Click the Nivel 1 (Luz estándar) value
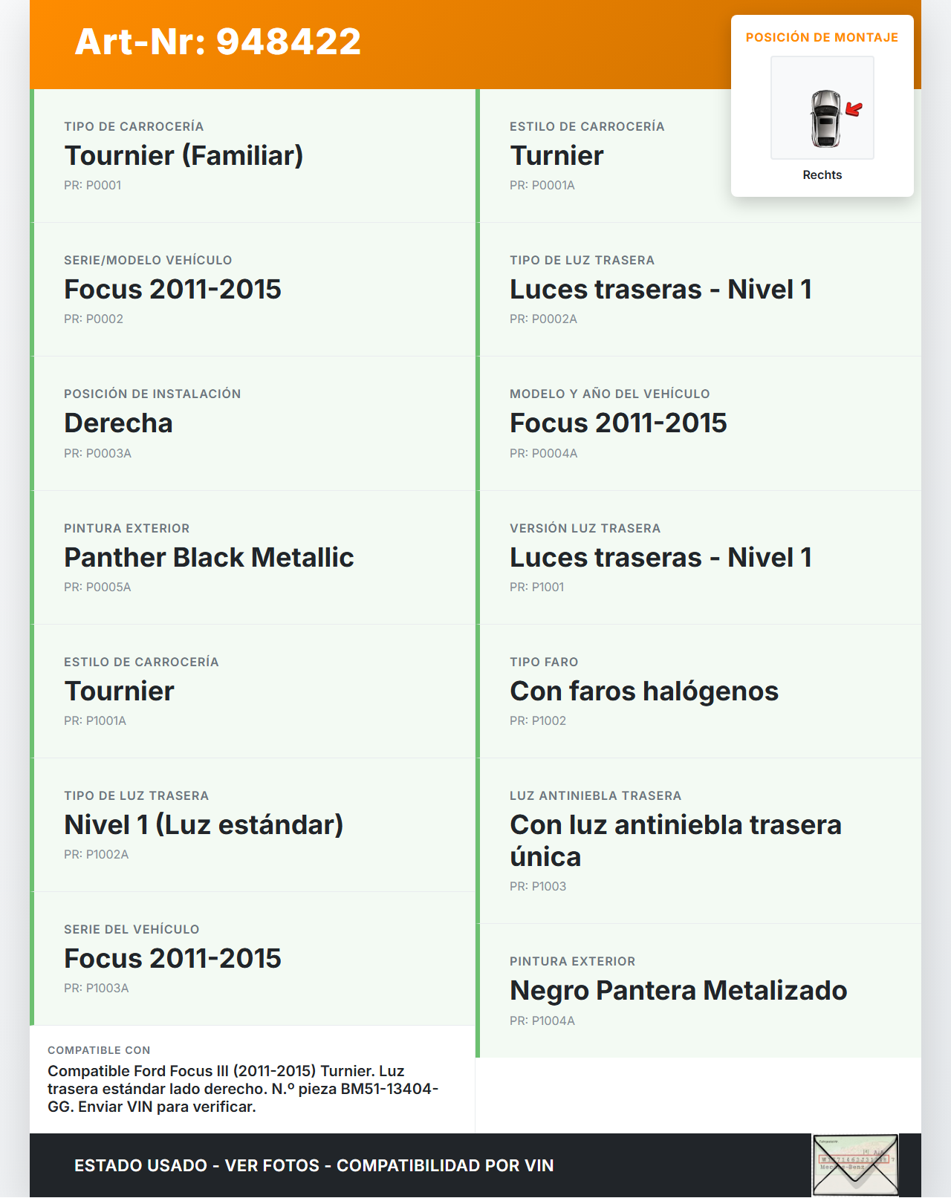The width and height of the screenshot is (951, 1198). [x=204, y=825]
